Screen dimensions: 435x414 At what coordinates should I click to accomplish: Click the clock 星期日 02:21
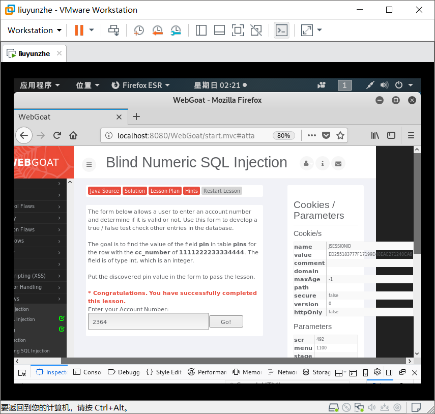tap(220, 85)
